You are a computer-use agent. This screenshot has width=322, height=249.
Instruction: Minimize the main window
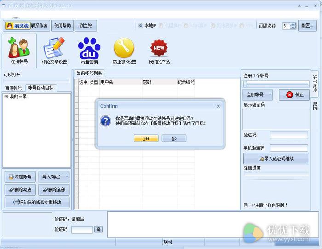[307, 6]
